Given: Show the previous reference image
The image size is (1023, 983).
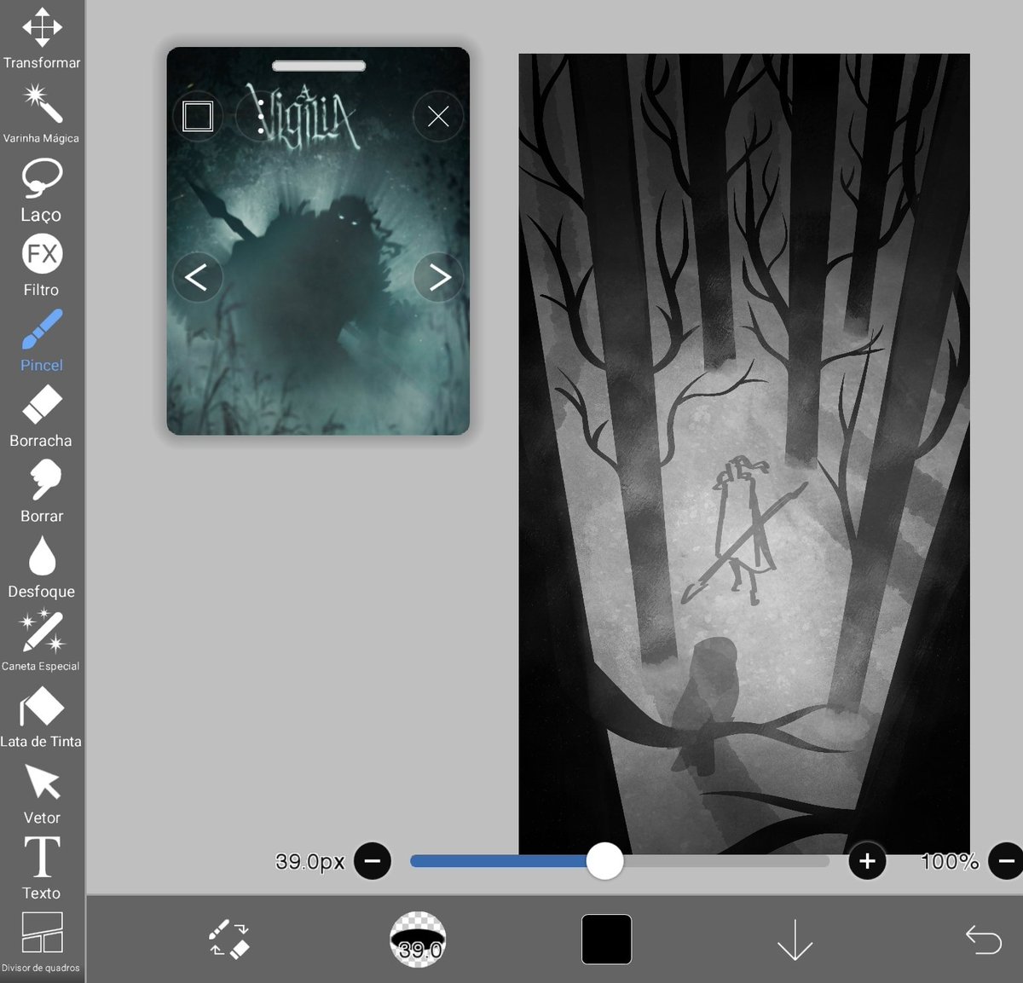Looking at the screenshot, I should click(x=197, y=276).
